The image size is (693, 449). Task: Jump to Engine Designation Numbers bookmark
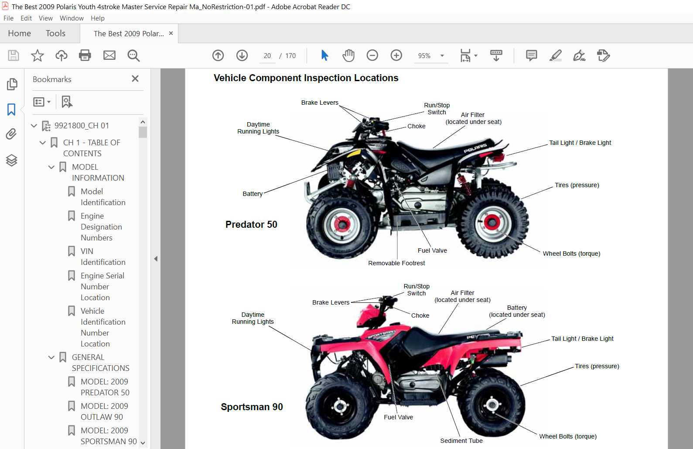pos(101,227)
